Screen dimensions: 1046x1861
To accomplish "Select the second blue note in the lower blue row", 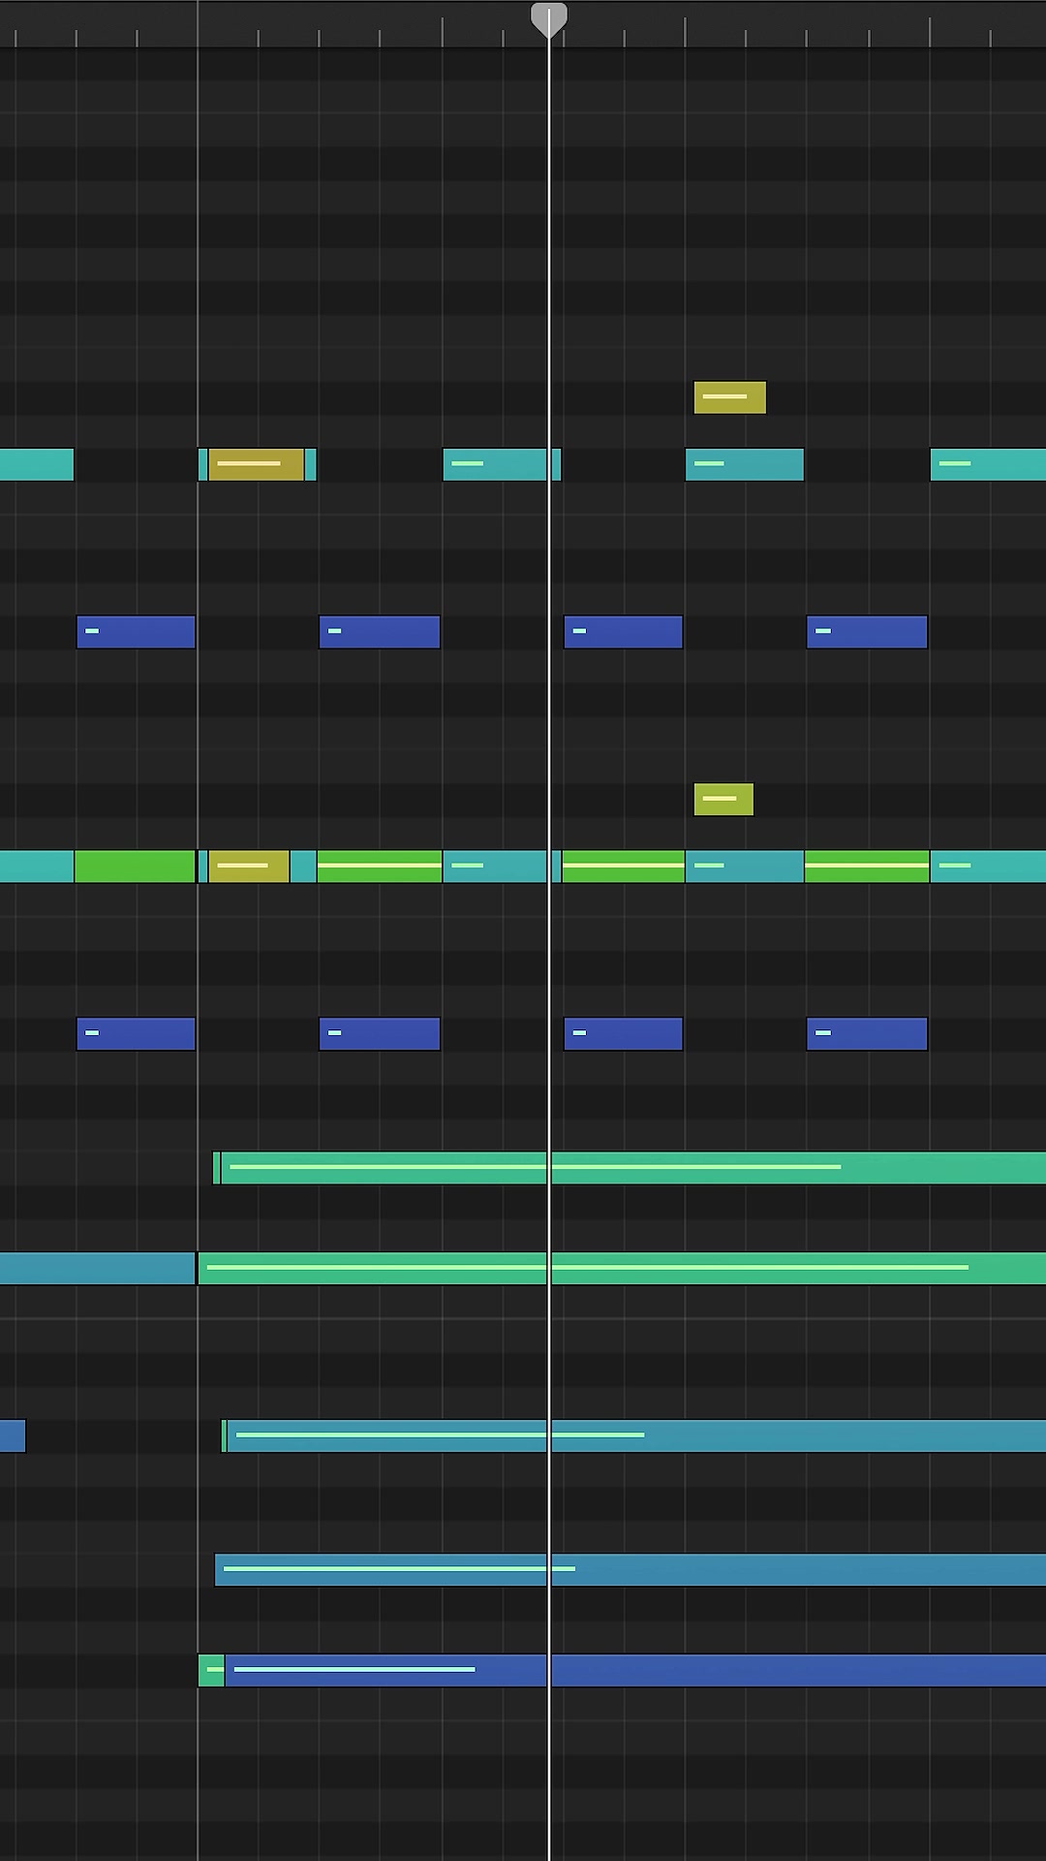I will point(380,1034).
